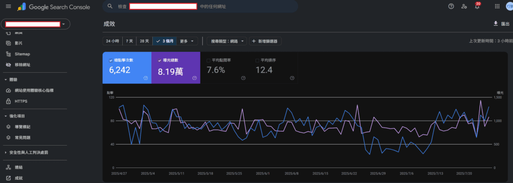Click the export download icon
The image size is (513, 183).
[x=495, y=23]
